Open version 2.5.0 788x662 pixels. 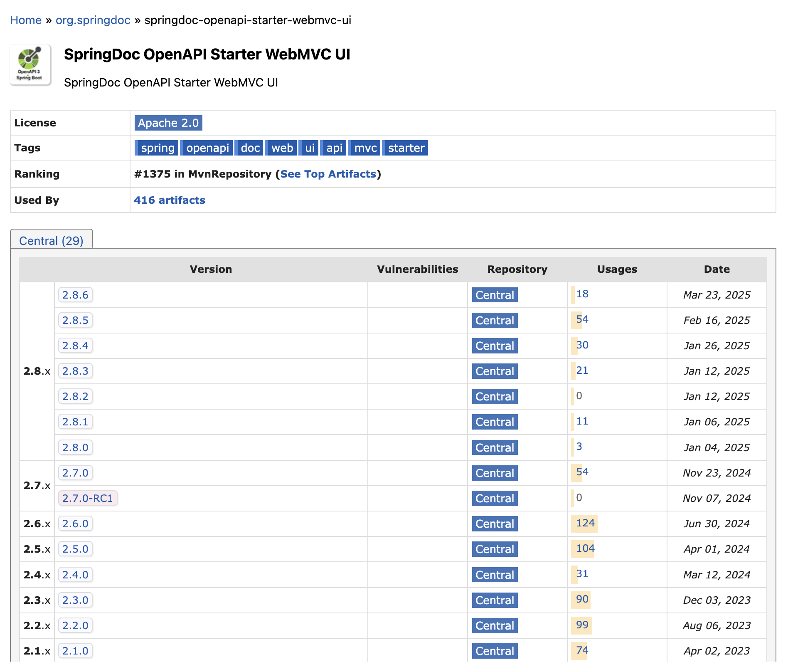pos(75,549)
